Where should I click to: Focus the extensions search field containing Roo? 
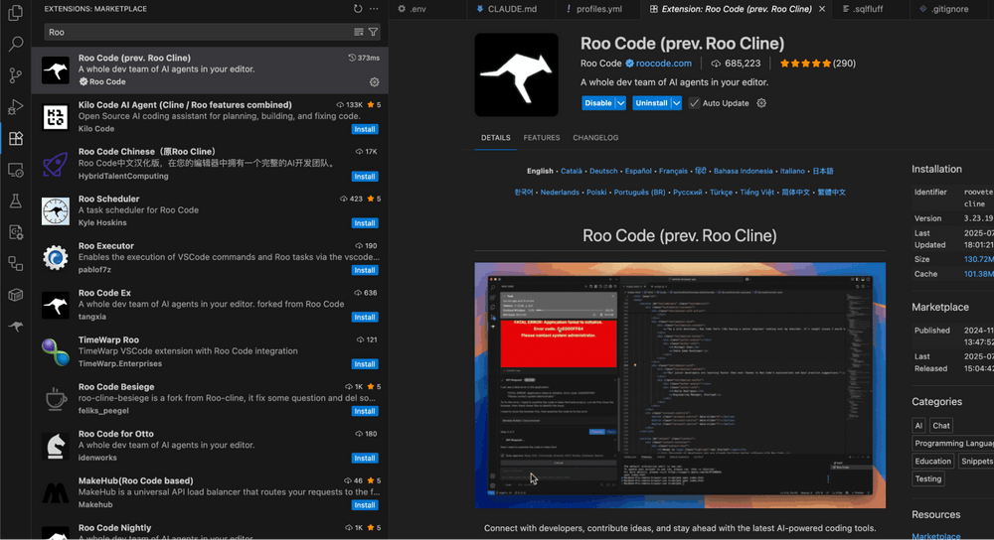coord(198,32)
